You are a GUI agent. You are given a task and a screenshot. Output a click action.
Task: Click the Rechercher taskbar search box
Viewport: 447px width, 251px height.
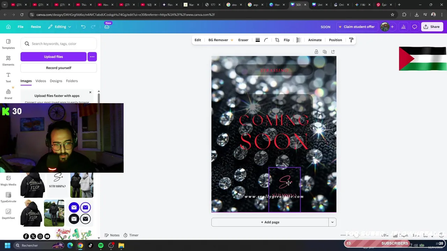pos(38,245)
